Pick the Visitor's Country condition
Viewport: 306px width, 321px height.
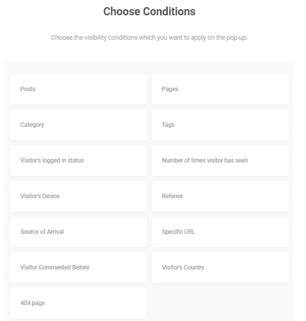tap(220, 267)
